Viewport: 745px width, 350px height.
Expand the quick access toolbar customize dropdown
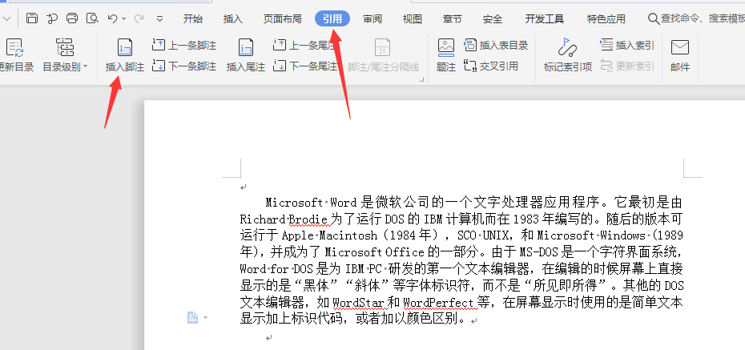[159, 19]
